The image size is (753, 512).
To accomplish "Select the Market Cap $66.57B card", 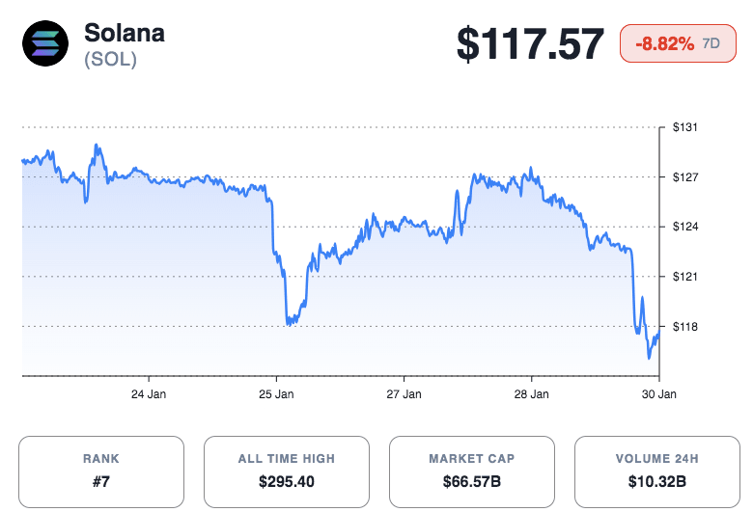I will 472,472.
